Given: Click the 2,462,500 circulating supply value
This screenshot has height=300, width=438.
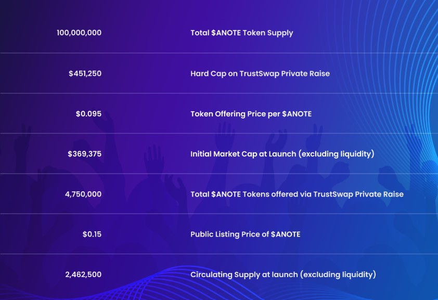Looking at the screenshot, I should tap(83, 274).
